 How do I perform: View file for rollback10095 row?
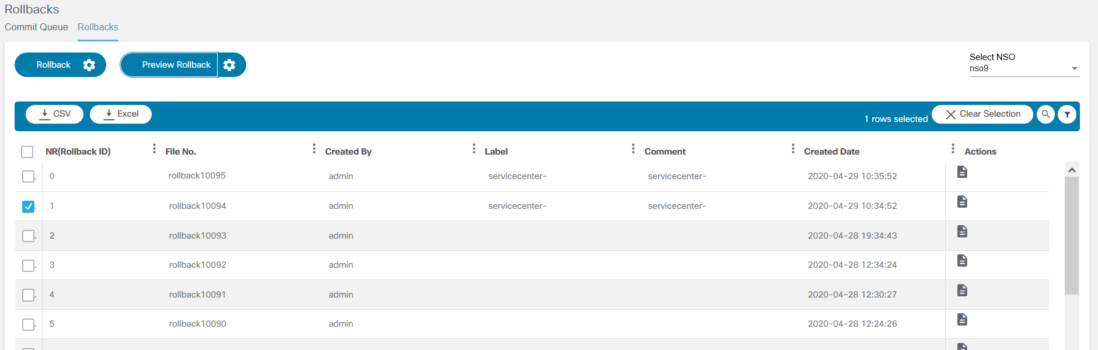tap(963, 171)
